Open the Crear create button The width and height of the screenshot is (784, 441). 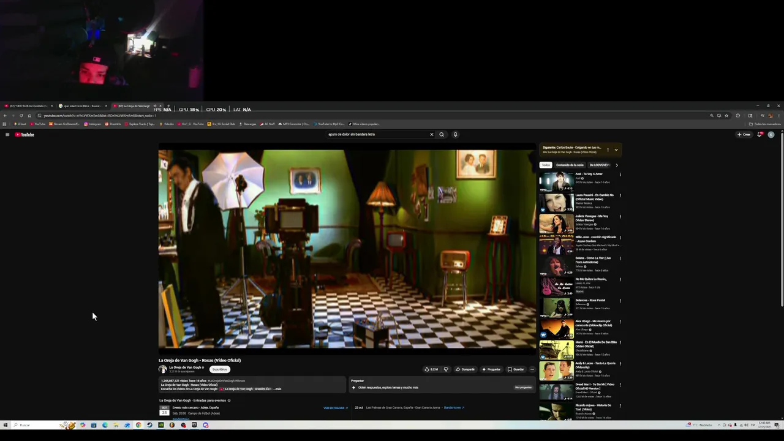point(744,135)
